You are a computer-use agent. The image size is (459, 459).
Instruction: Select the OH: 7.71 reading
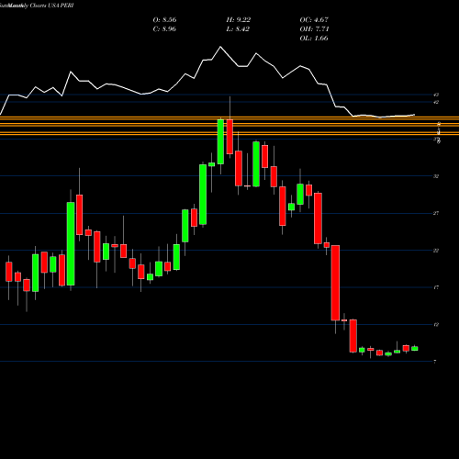314,29
